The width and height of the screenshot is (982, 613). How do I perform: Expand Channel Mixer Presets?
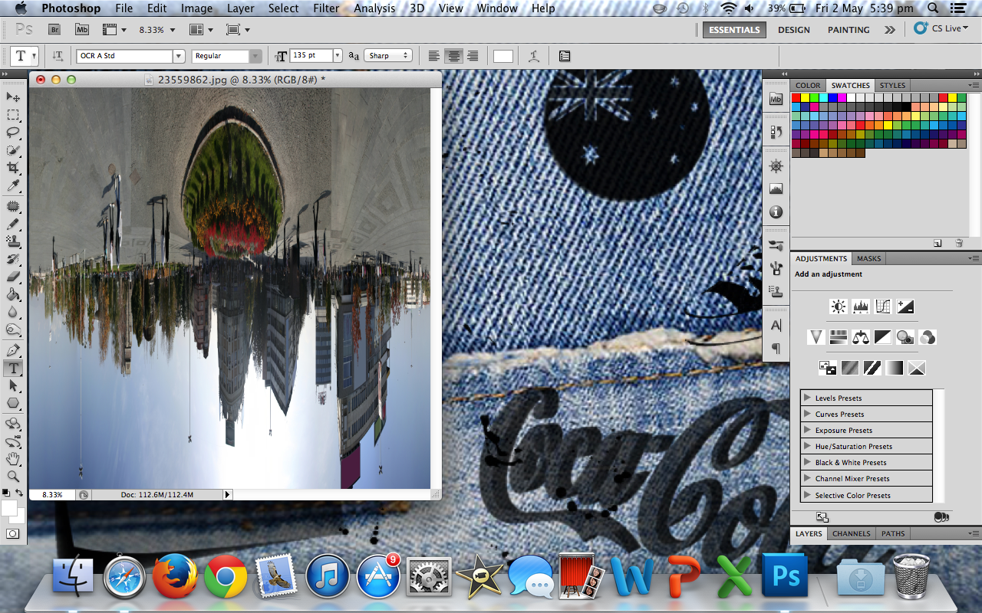click(807, 478)
